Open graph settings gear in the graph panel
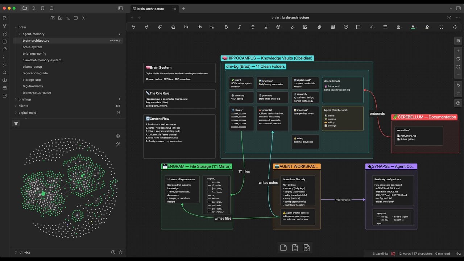This screenshot has width=464, height=261. [x=118, y=136]
